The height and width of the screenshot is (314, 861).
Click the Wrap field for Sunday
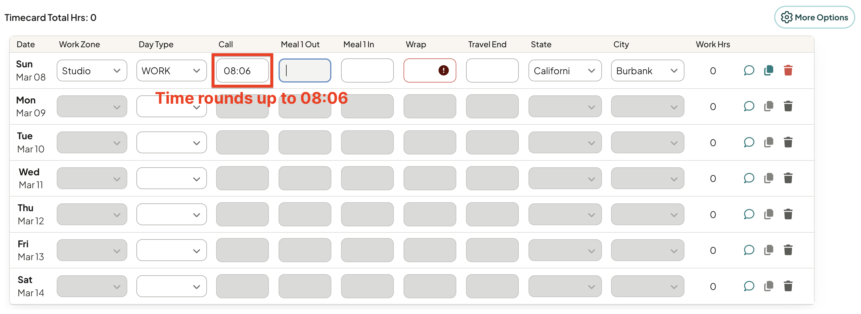[x=430, y=70]
